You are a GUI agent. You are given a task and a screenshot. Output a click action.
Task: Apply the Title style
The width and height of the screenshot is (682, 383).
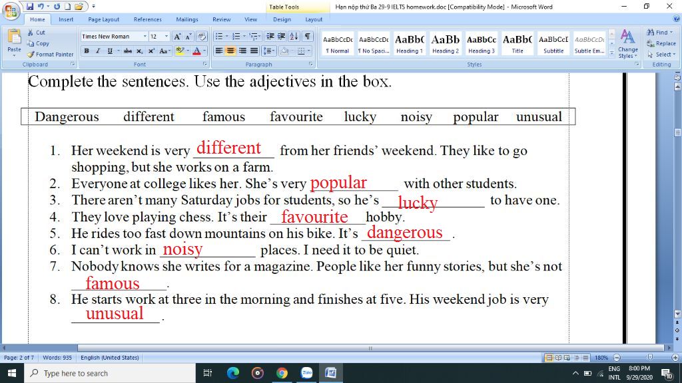pyautogui.click(x=517, y=44)
